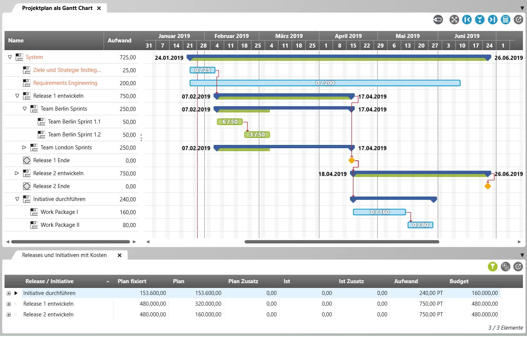The image size is (527, 337).
Task: Expand the Release 1 entwickeln row in Releases table
Action: point(8,304)
